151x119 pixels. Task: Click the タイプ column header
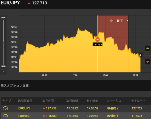click(x=7, y=101)
